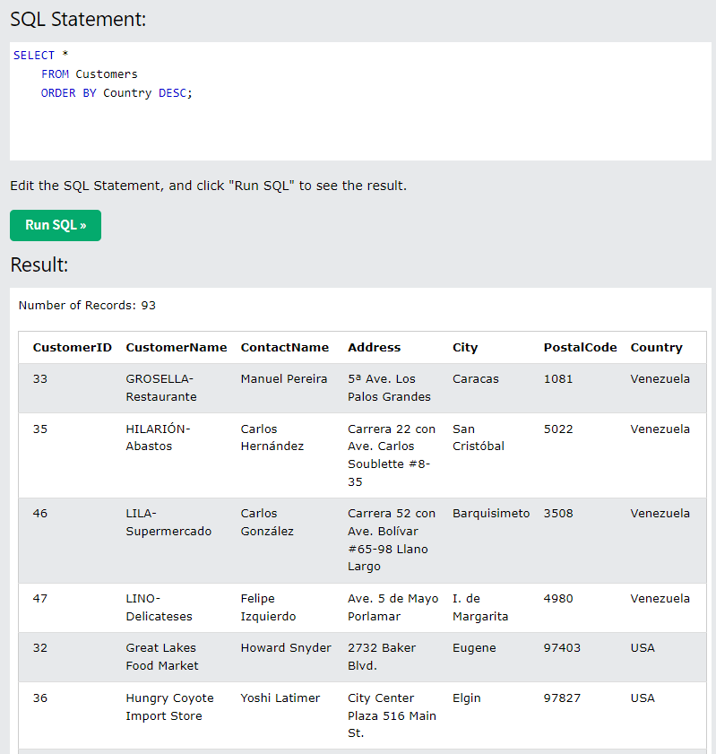
Task: Click the HILARIÓN-Abastos customer name
Action: pos(158,438)
